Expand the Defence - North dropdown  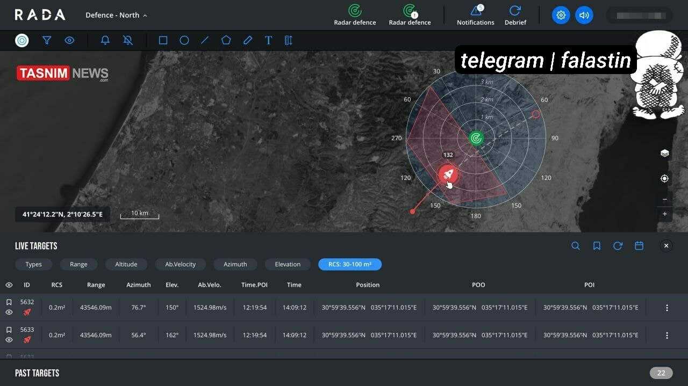116,15
